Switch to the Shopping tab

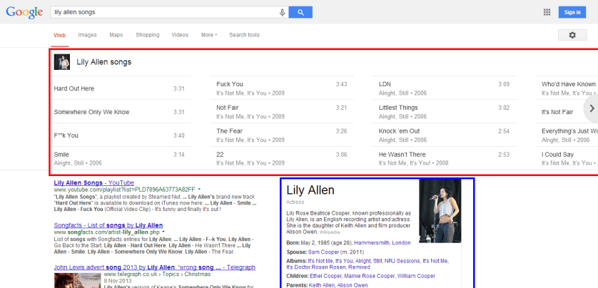(148, 35)
